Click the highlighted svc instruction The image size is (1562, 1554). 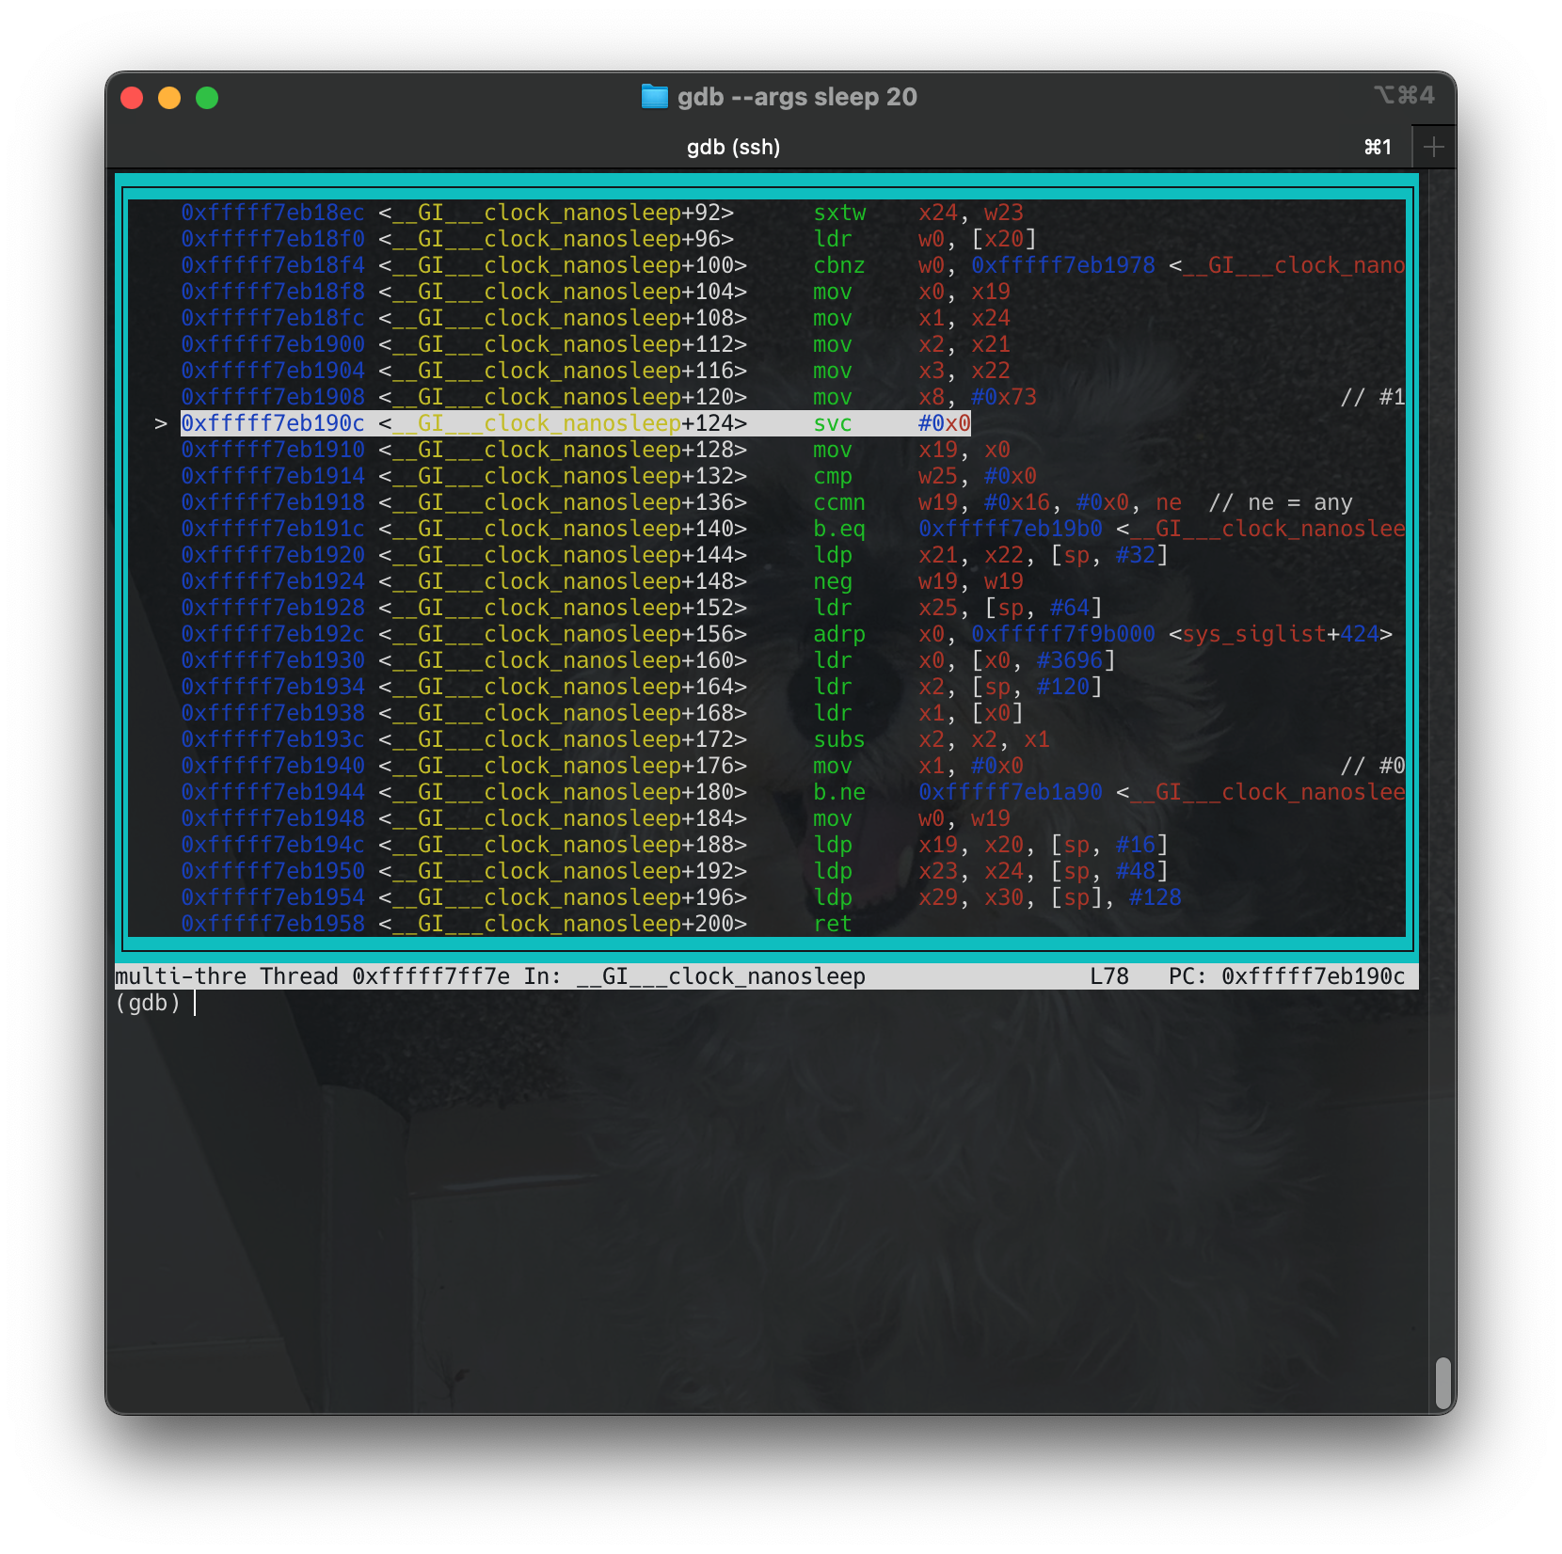tap(832, 423)
